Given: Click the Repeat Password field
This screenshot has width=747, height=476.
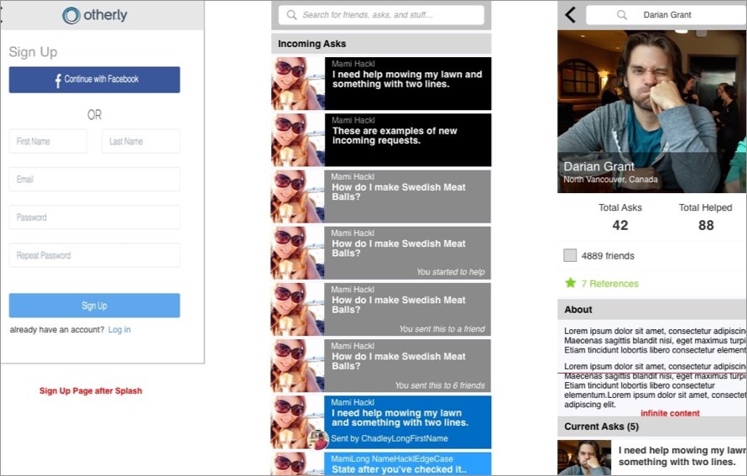Looking at the screenshot, I should point(94,255).
